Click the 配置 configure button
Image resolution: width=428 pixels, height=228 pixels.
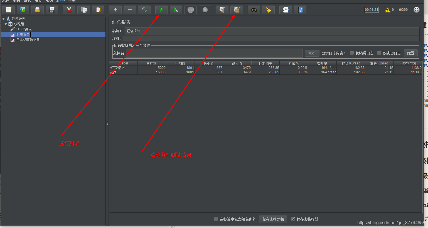click(411, 53)
